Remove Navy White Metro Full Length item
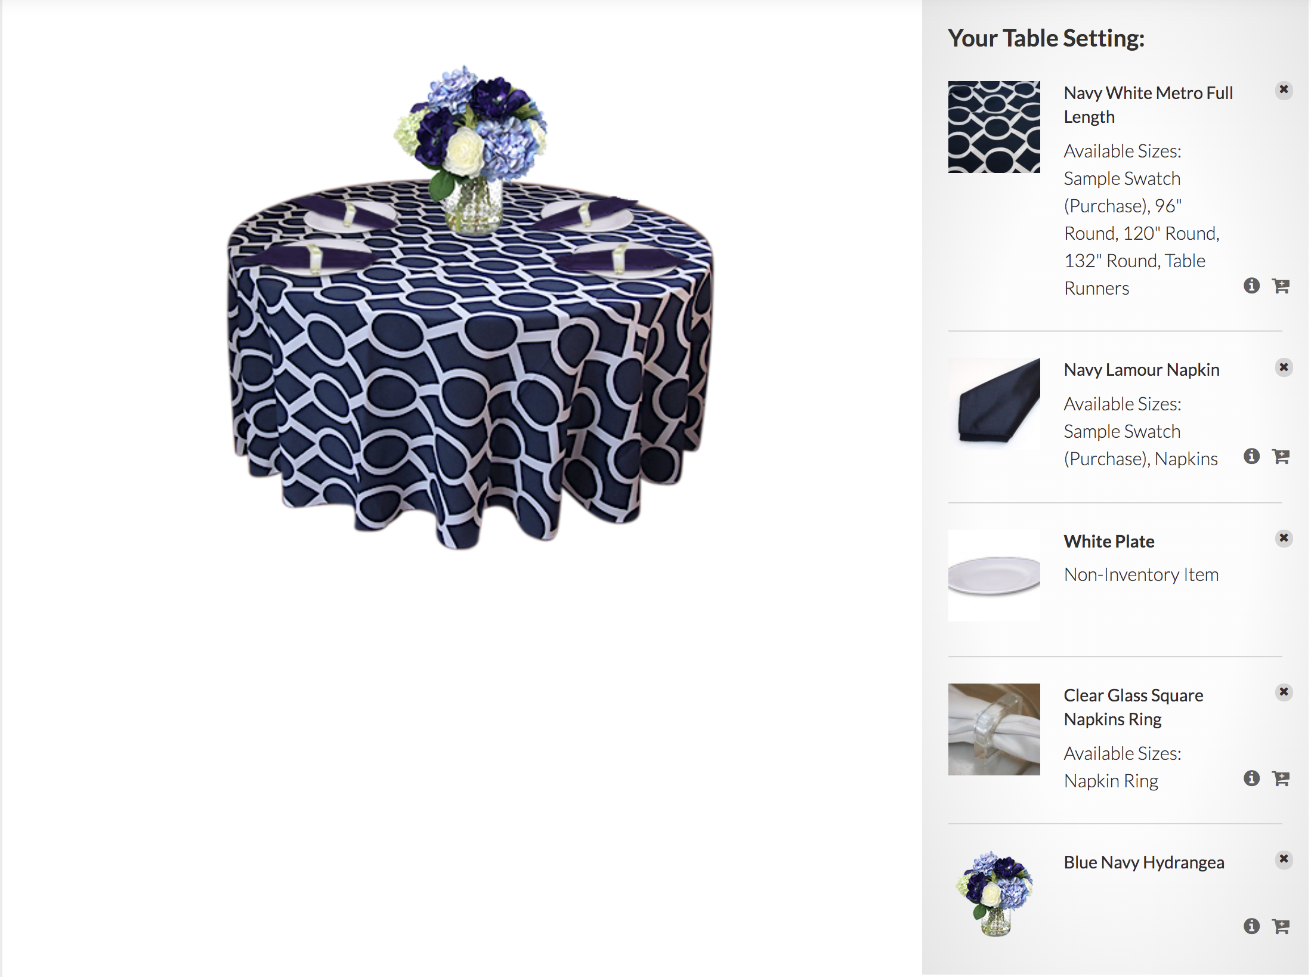The height and width of the screenshot is (977, 1311). click(1284, 90)
